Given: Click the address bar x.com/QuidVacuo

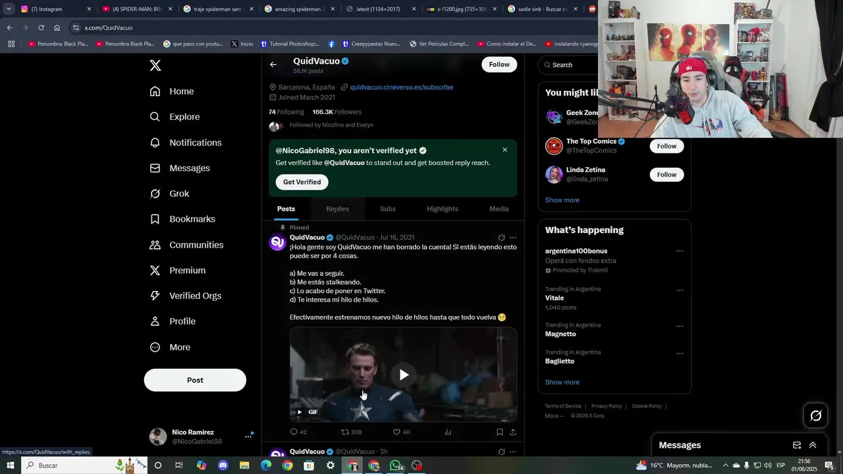Looking at the screenshot, I should [x=109, y=28].
